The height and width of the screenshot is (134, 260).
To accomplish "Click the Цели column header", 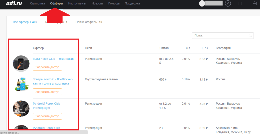I will pyautogui.click(x=88, y=48).
